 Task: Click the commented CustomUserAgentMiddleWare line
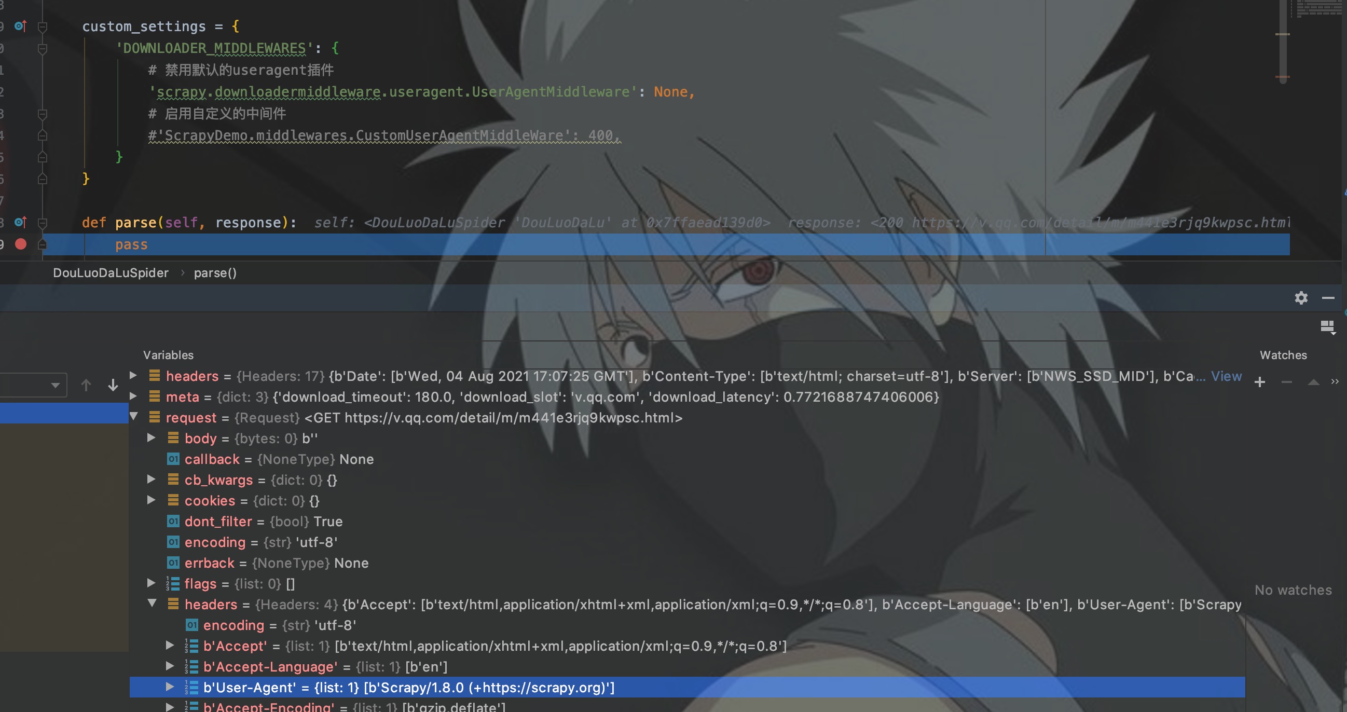click(384, 135)
